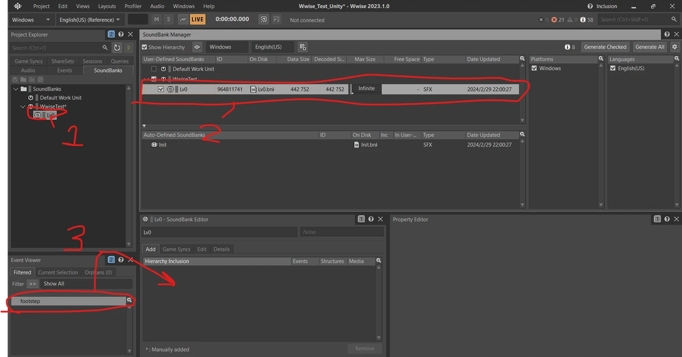Click the search icon in the Platforms header
682x357 pixels.
[x=601, y=59]
